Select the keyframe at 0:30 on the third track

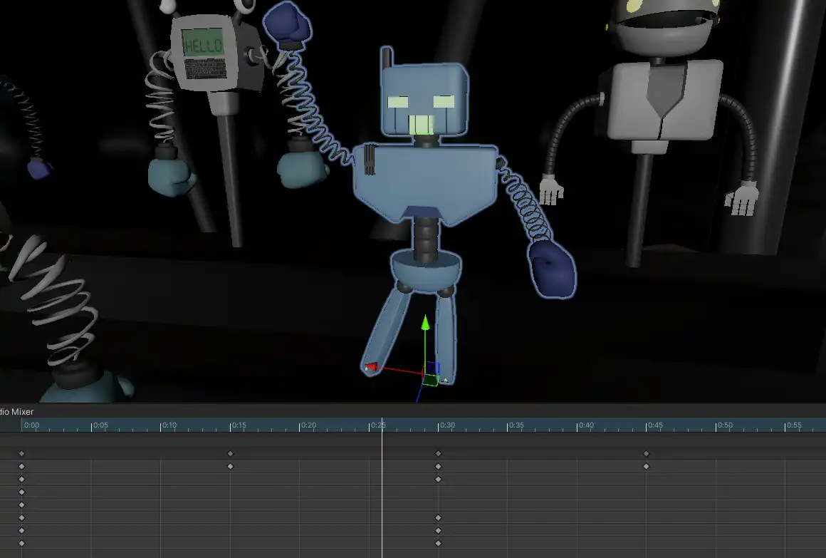(x=438, y=479)
